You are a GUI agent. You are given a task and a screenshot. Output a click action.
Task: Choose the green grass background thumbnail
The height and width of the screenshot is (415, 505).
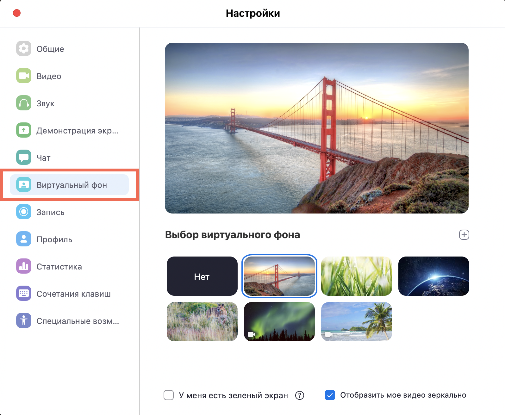[x=357, y=276]
